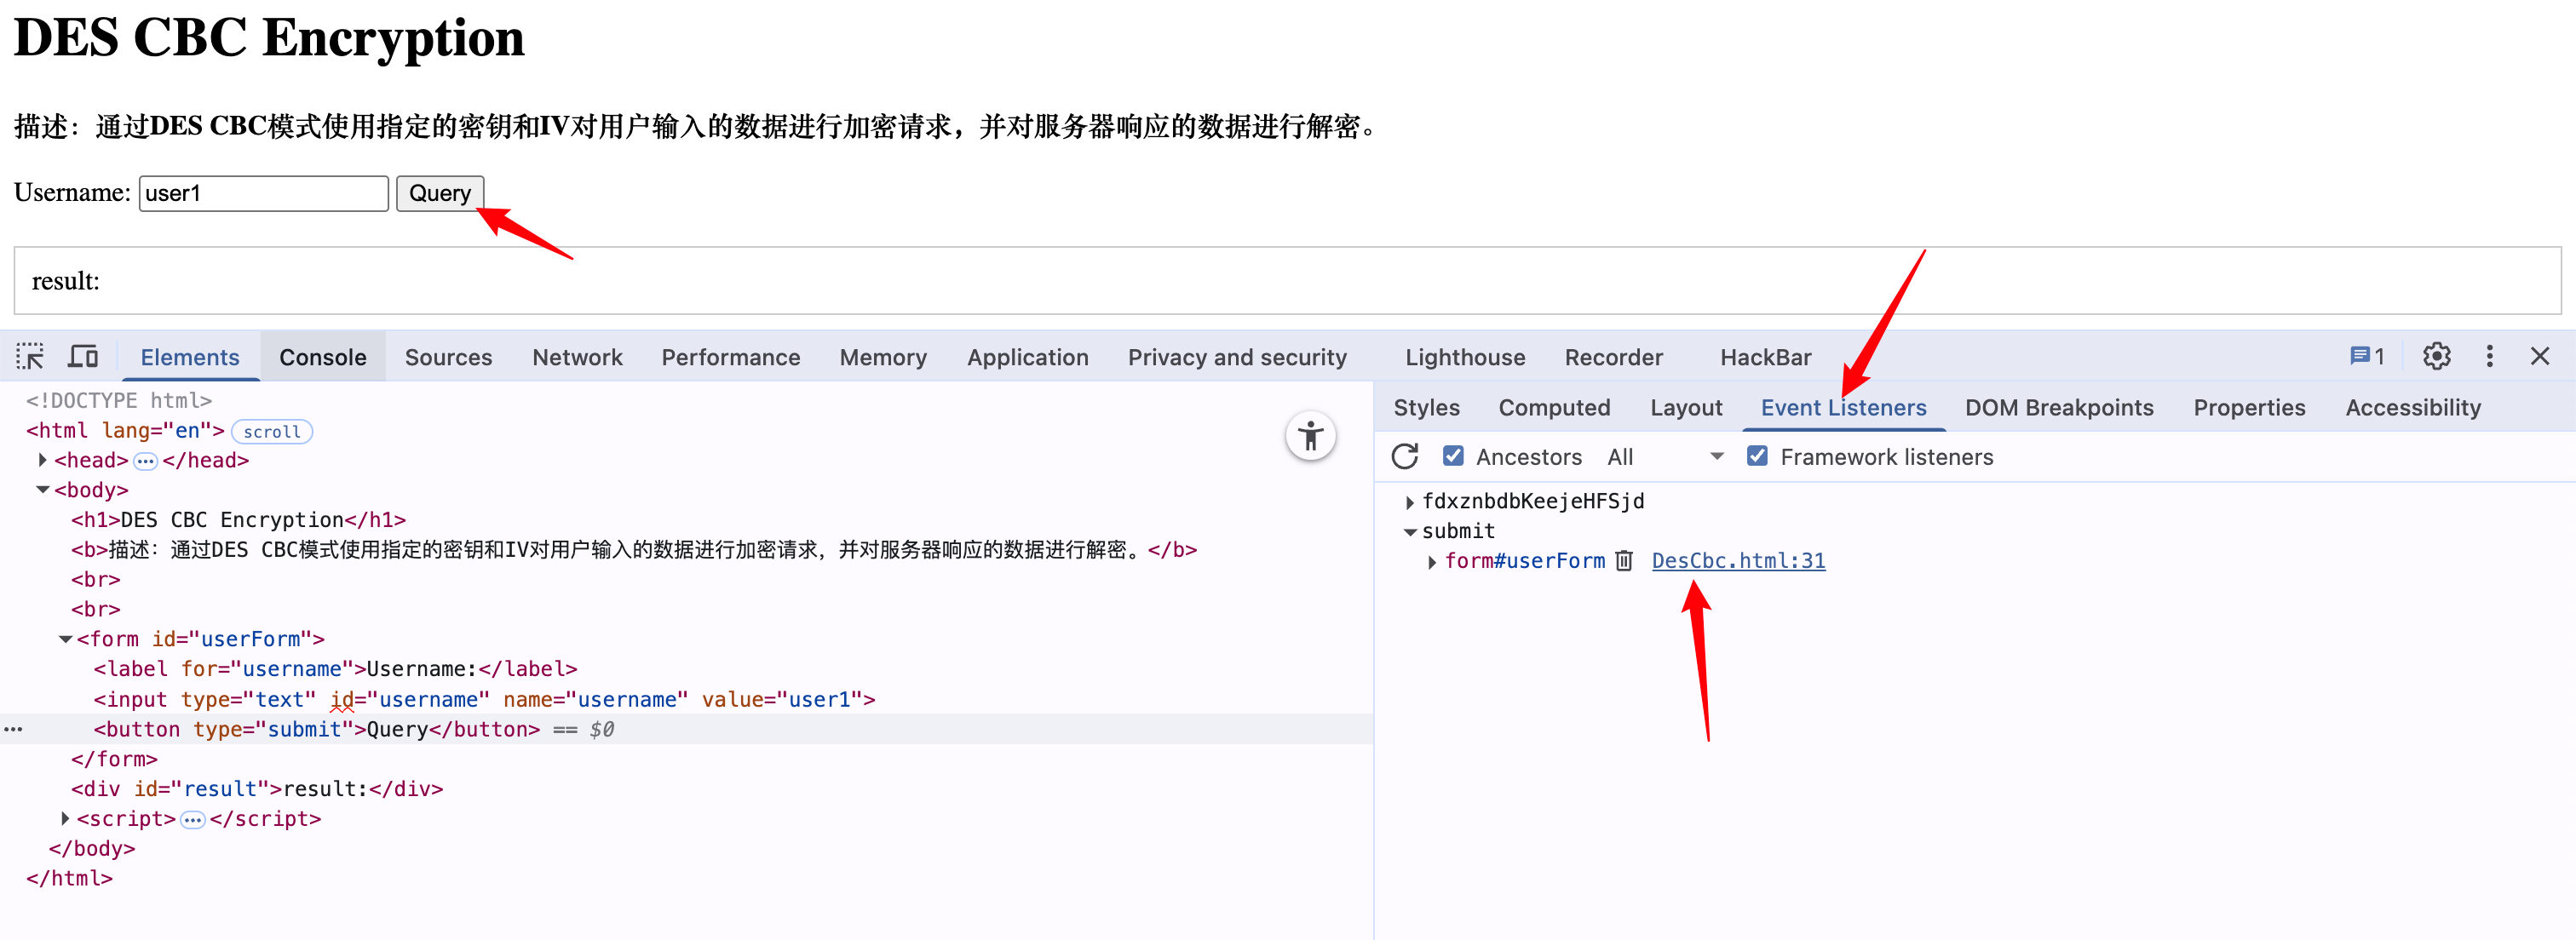Image resolution: width=2576 pixels, height=940 pixels.
Task: Open the console messages counter icon
Action: tap(2367, 356)
